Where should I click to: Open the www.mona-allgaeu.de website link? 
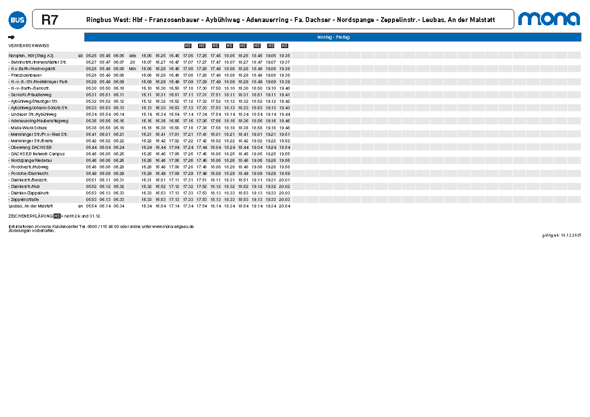(x=172, y=227)
